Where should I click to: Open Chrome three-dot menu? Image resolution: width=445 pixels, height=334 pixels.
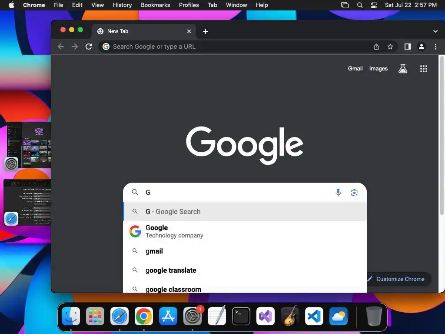click(435, 47)
